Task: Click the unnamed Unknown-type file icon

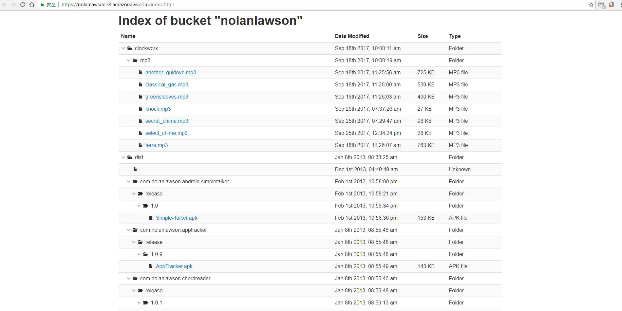Action: click(x=135, y=169)
